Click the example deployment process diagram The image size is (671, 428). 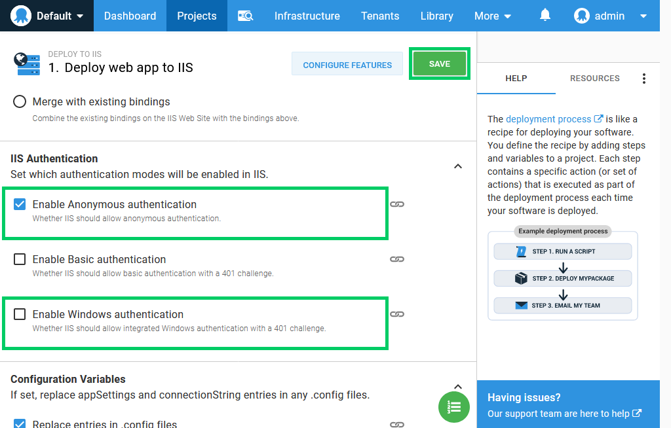tap(563, 274)
